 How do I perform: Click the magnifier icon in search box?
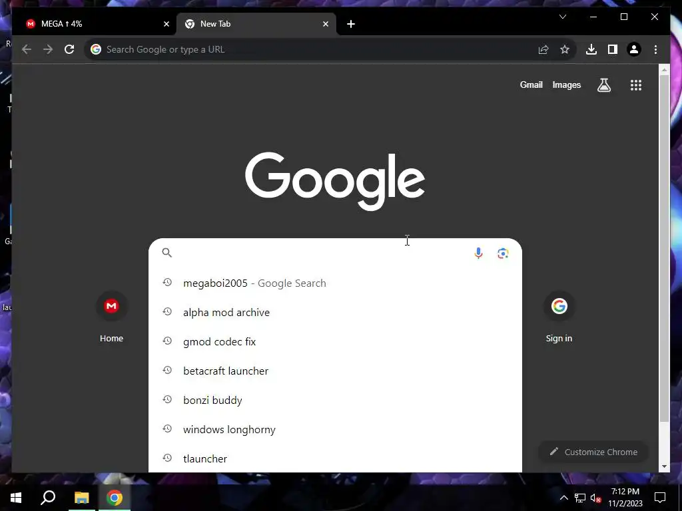pos(167,252)
